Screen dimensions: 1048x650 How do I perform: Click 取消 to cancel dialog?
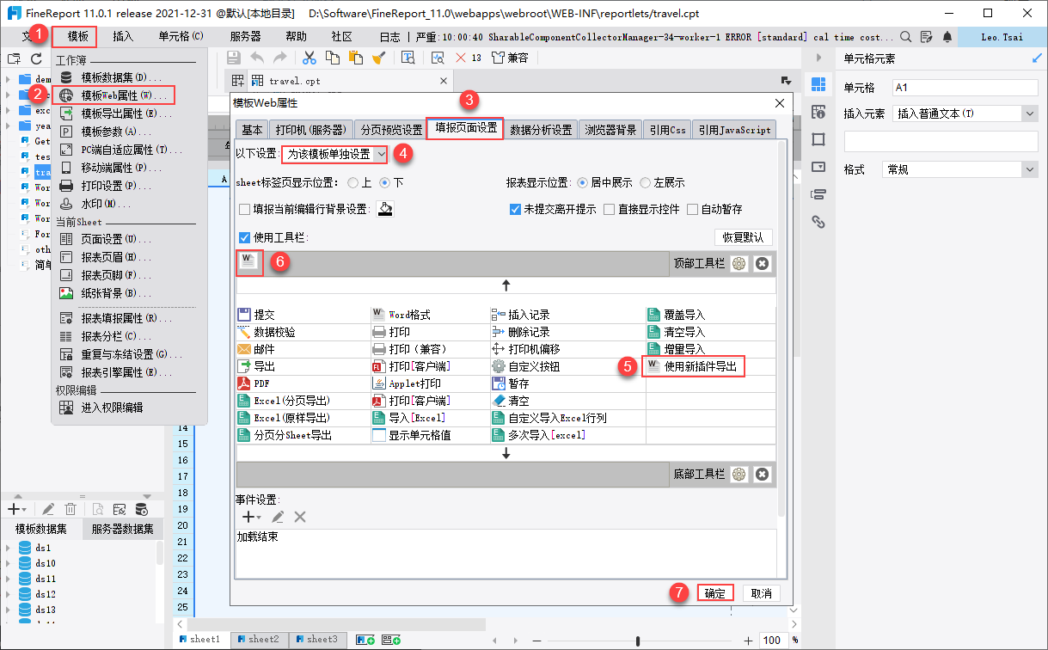tap(761, 593)
